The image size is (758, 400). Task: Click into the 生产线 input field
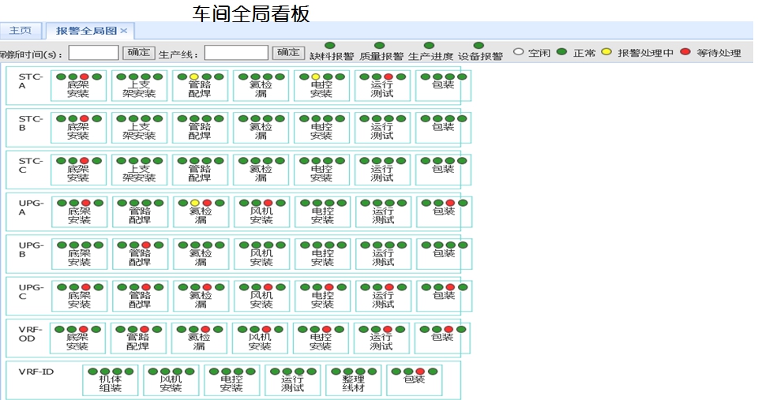(x=236, y=53)
